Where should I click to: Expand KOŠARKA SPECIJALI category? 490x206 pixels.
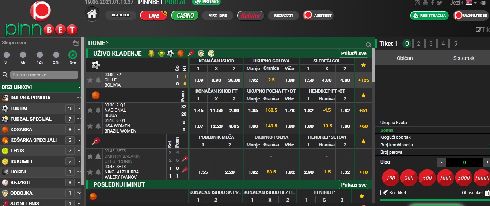pyautogui.click(x=41, y=140)
